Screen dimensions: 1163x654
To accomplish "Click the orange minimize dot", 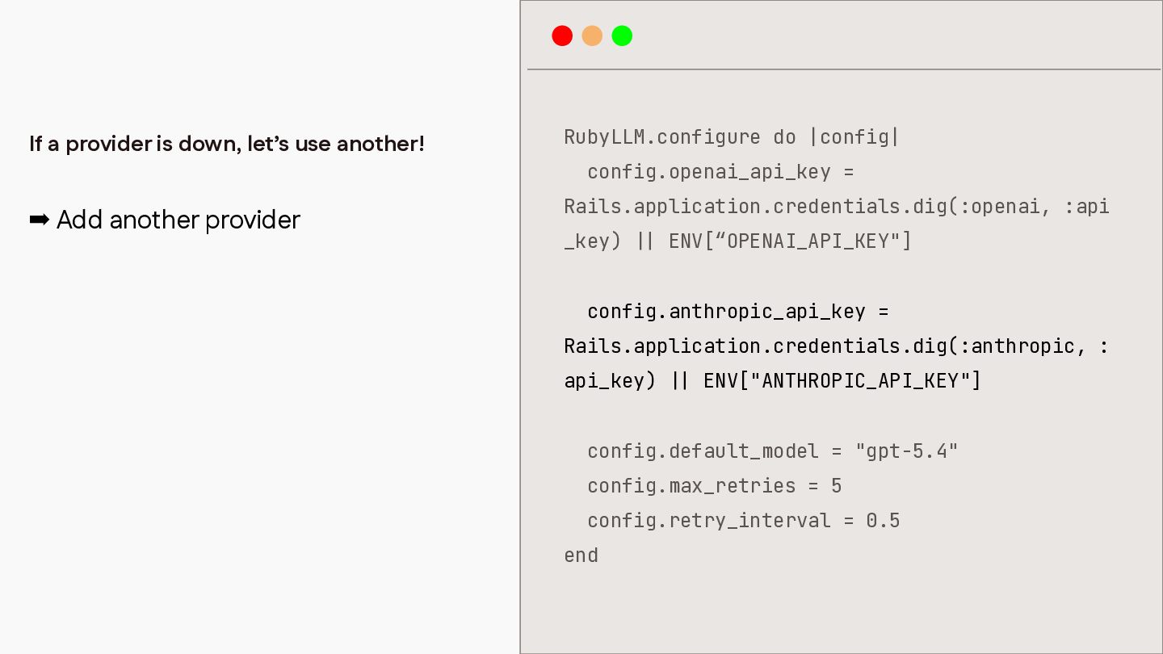I will pyautogui.click(x=592, y=36).
